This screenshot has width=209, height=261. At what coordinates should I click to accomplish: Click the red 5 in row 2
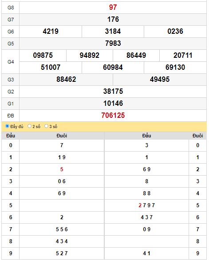tap(62, 169)
